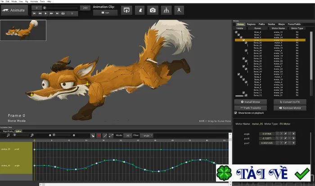Click the Install Motor button
315x186 pixels.
[251, 102]
